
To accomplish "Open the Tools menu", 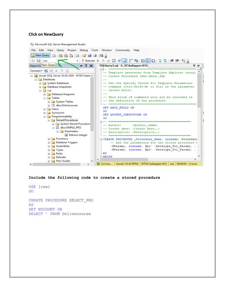I will 95,50.
